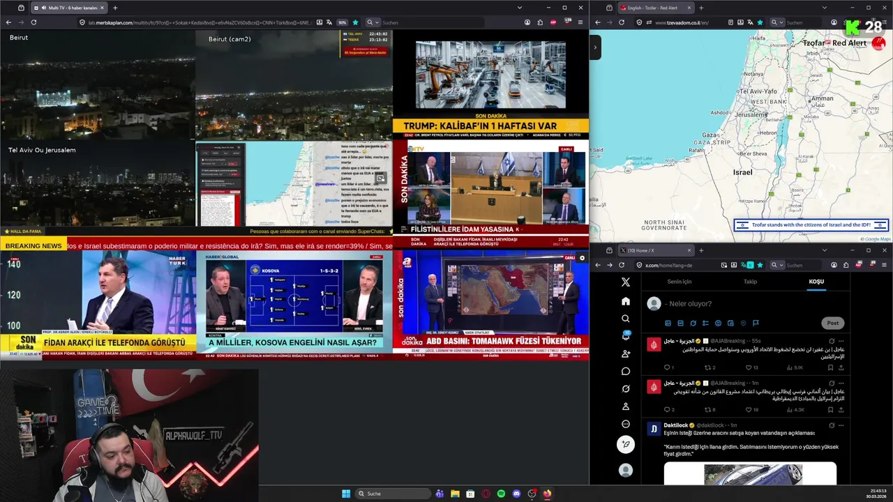Select the KOŞU timeline tab
893x502 pixels.
pos(816,282)
